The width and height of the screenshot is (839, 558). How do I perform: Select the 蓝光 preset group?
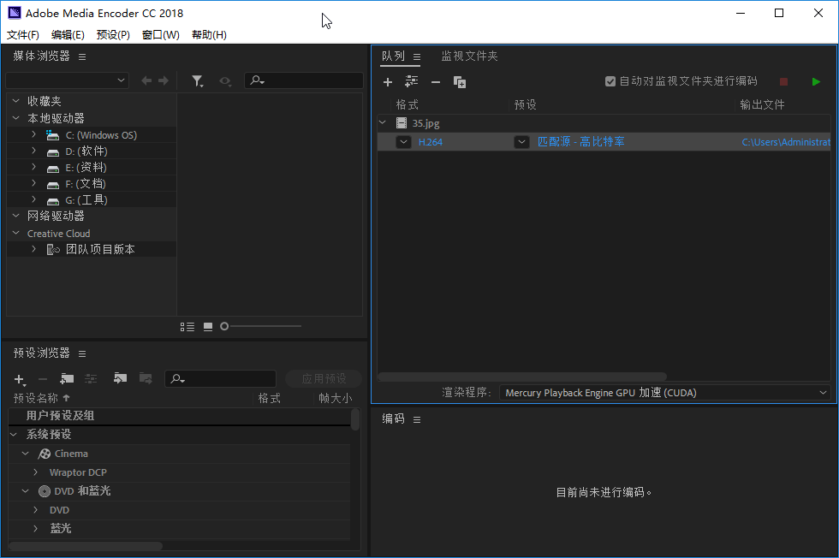pos(61,529)
